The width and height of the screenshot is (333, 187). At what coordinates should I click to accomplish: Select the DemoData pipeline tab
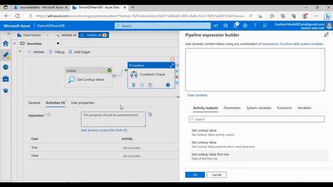[34, 44]
